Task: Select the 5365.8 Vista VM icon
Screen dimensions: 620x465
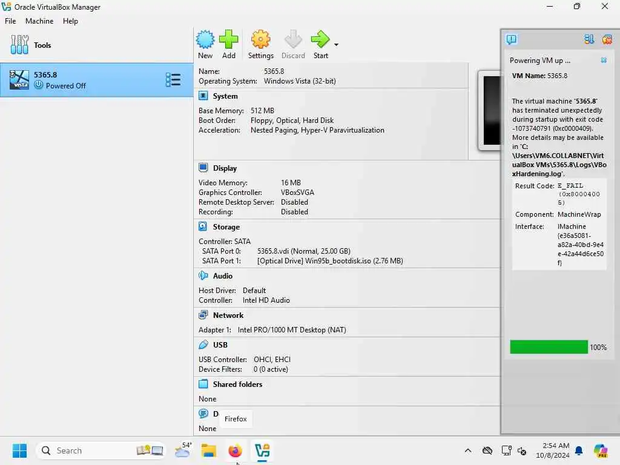Action: coord(19,80)
